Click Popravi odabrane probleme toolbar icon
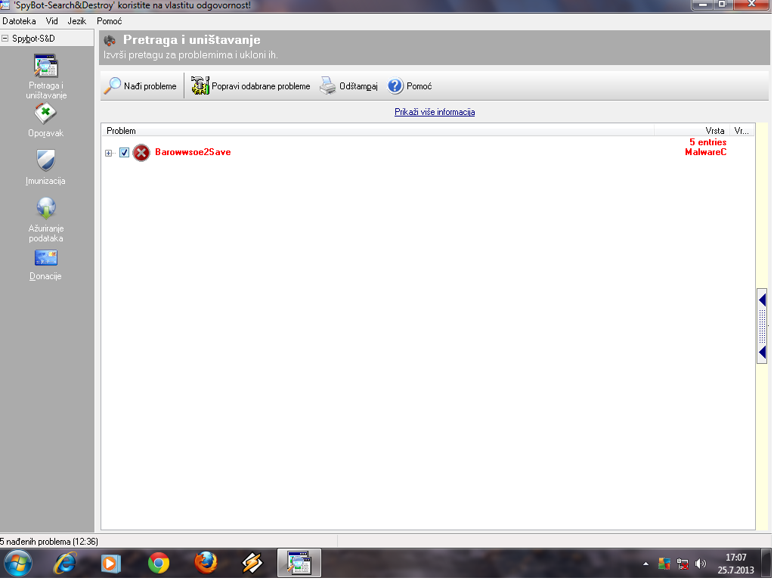The image size is (774, 581). (x=200, y=86)
